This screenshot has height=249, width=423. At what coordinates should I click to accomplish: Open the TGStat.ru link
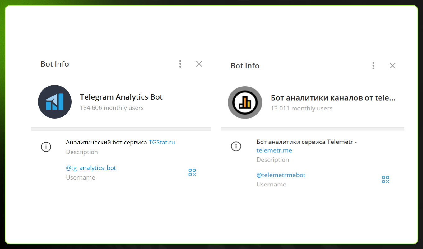click(162, 142)
